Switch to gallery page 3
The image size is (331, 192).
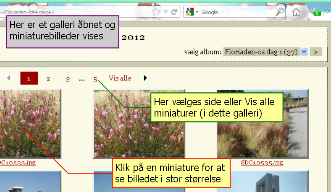coord(68,79)
